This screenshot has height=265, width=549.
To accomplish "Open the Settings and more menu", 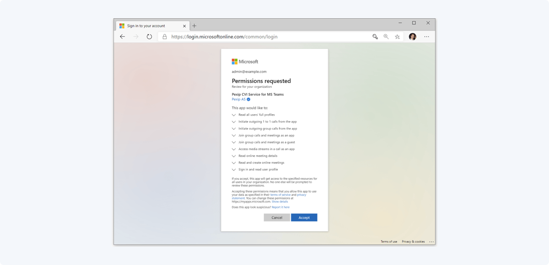I will pyautogui.click(x=426, y=37).
